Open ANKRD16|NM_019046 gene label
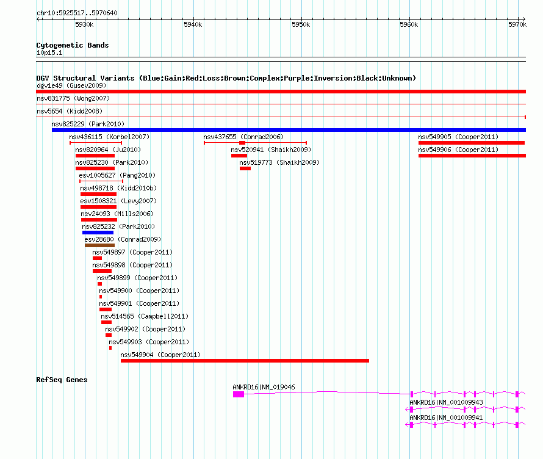 coord(264,387)
